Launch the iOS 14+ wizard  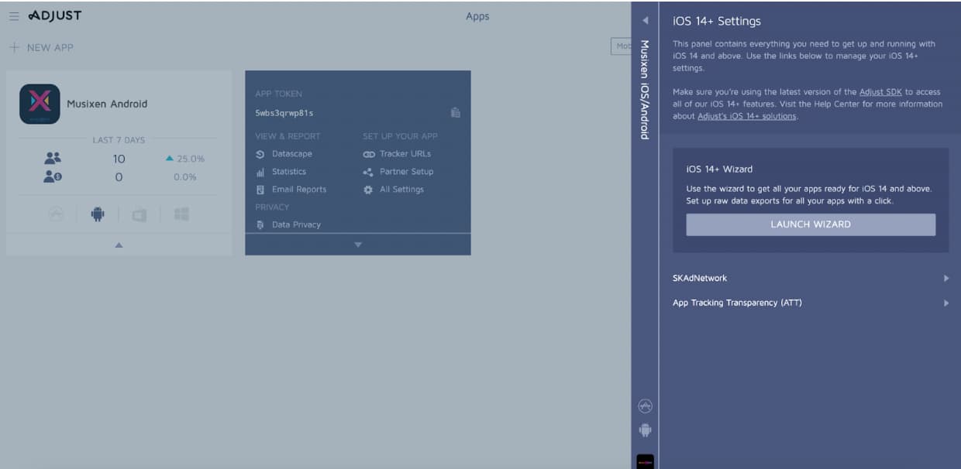point(811,224)
